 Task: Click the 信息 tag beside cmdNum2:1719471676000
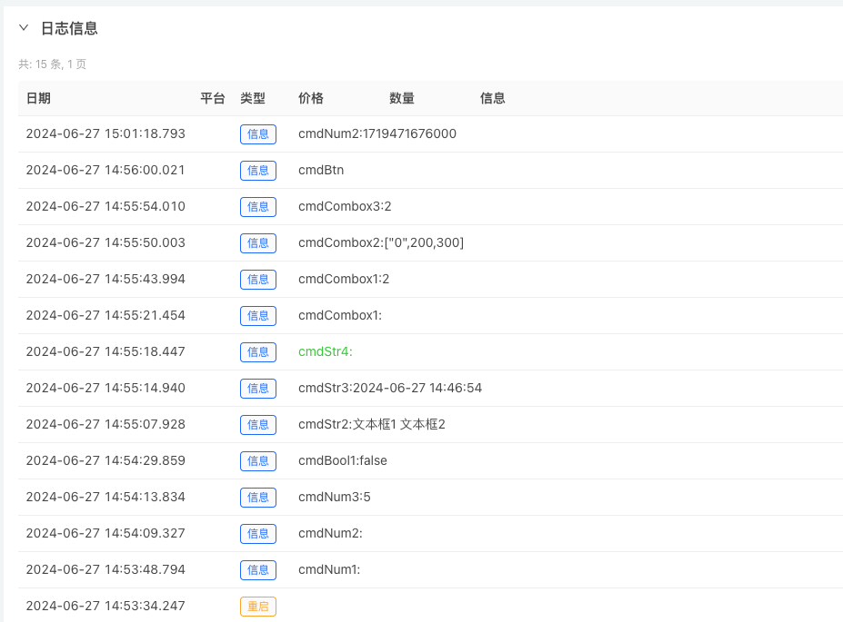tap(258, 133)
